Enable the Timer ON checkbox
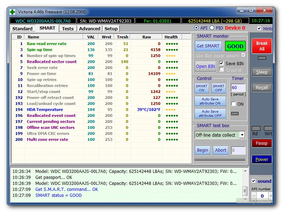282x212 pixels. tap(234, 104)
